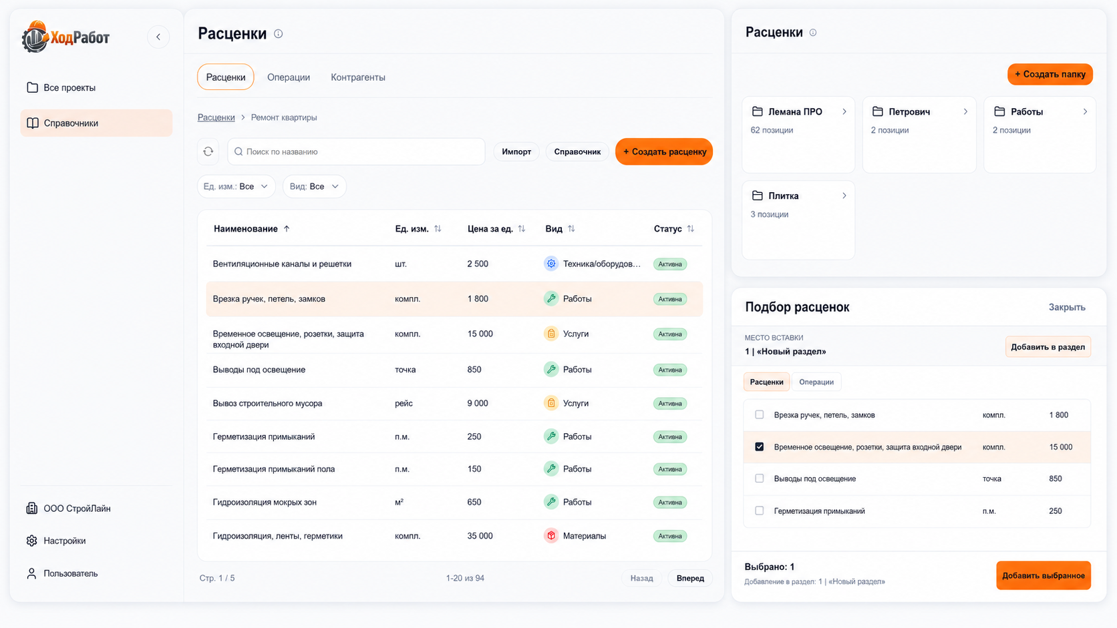This screenshot has height=628, width=1117.
Task: Click the Создать расценку button
Action: point(664,151)
